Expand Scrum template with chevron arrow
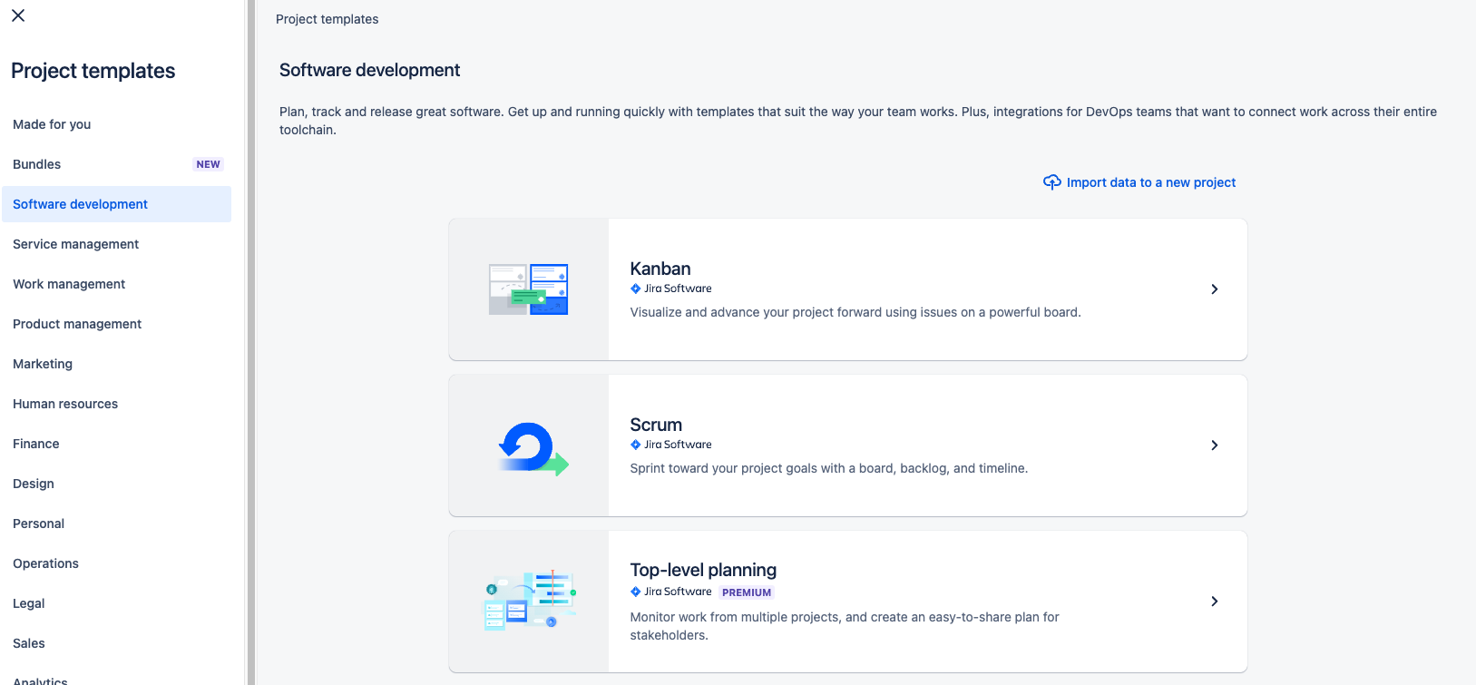Screen dimensions: 1476x685 1214,445
